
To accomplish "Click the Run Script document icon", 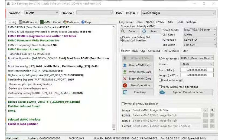I will pyautogui.click(x=125, y=92).
